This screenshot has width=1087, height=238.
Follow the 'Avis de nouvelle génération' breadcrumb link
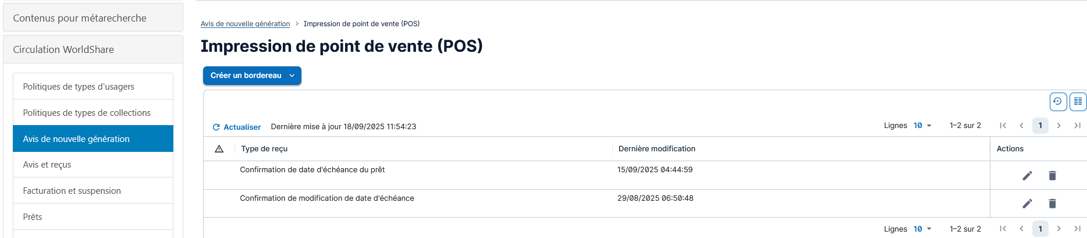(245, 24)
